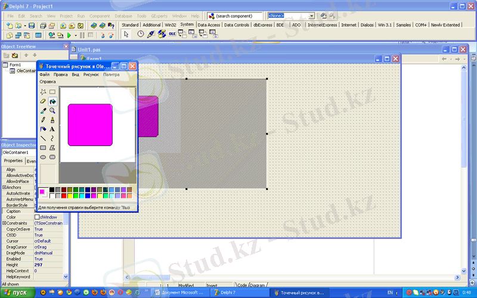Click the green Run button in Delphi toolbar
The image size is (477, 298).
coord(69,36)
